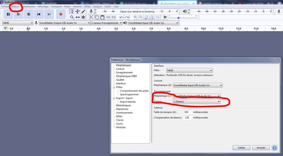This screenshot has height=156, width=283.
Task: Click the Trim audio icon
Action: pyautogui.click(x=108, y=17)
